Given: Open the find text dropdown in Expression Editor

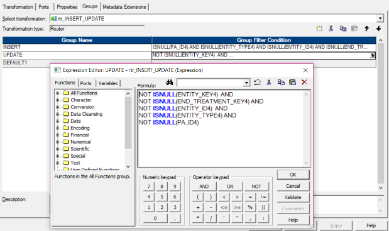Looking at the screenshot, I should (246, 83).
